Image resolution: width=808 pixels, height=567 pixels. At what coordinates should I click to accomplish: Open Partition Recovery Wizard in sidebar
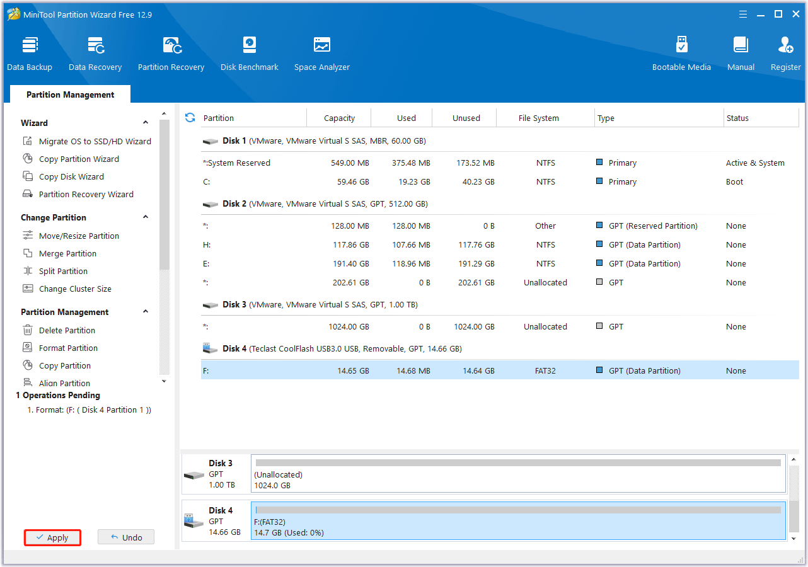tap(78, 194)
